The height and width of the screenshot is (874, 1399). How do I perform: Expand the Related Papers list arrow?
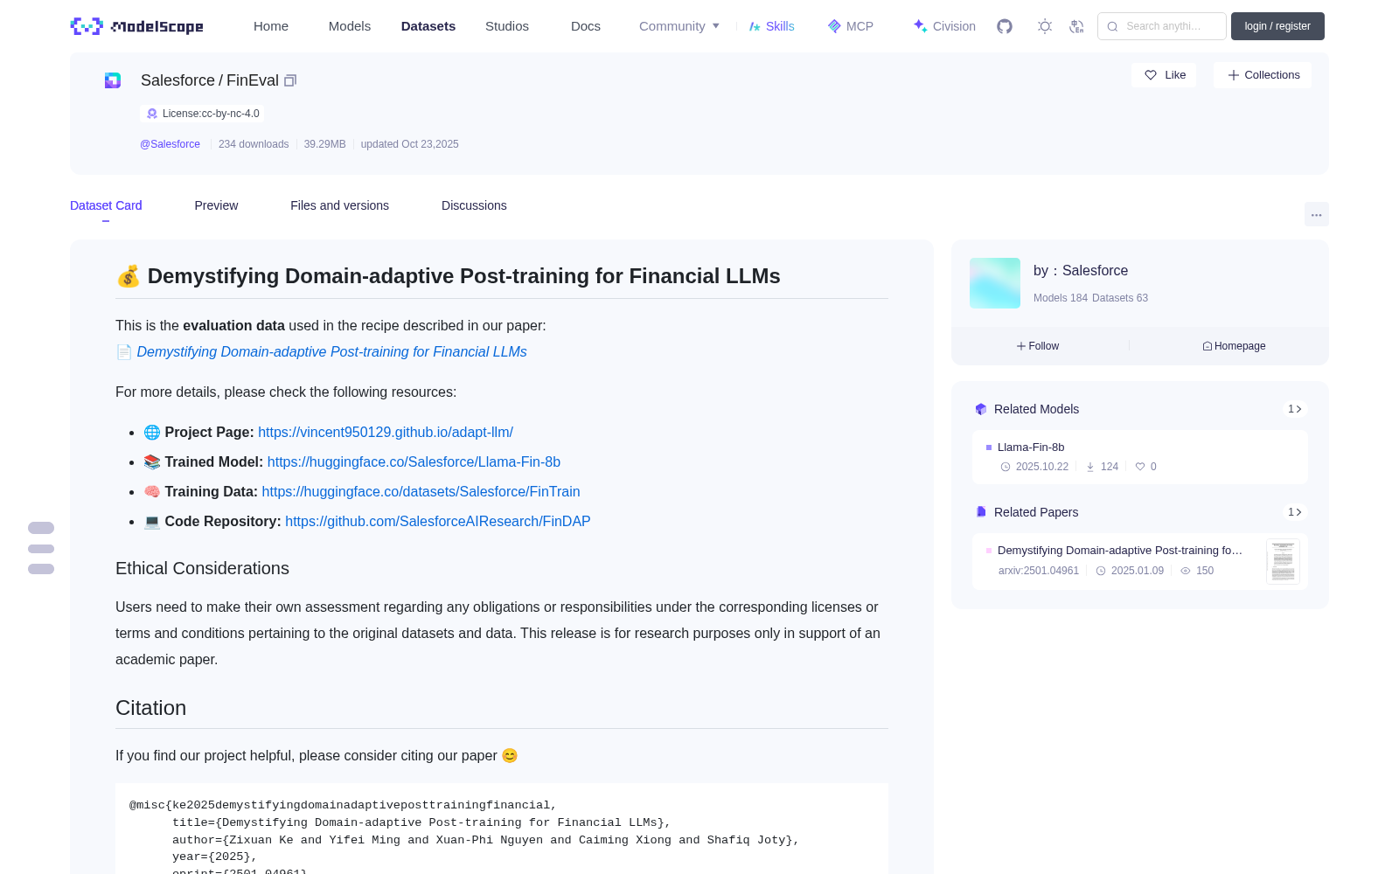[x=1295, y=512]
